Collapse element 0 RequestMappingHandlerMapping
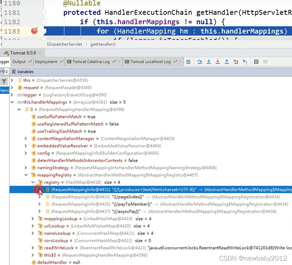The image size is (292, 265). pyautogui.click(x=19, y=109)
